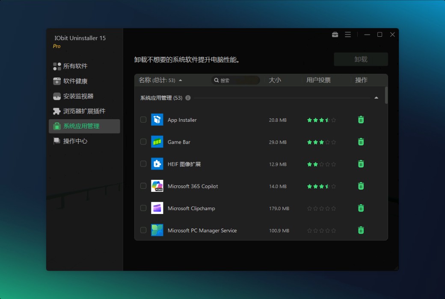
Task: Open 软件健康 section
Action: click(x=84, y=81)
